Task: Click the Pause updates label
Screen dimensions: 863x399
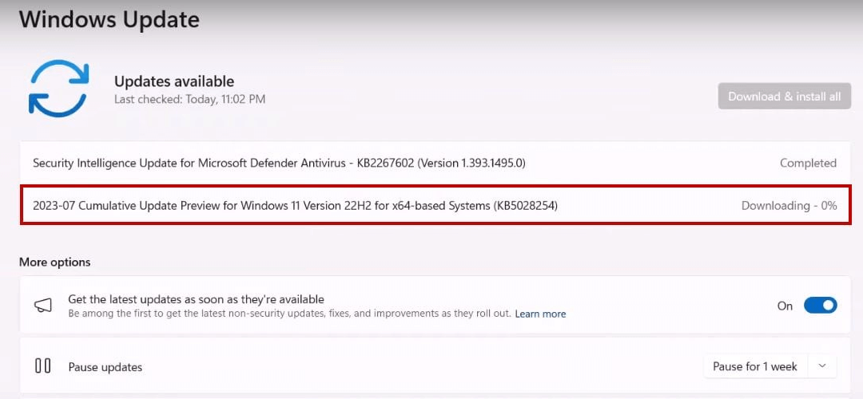Action: (105, 367)
